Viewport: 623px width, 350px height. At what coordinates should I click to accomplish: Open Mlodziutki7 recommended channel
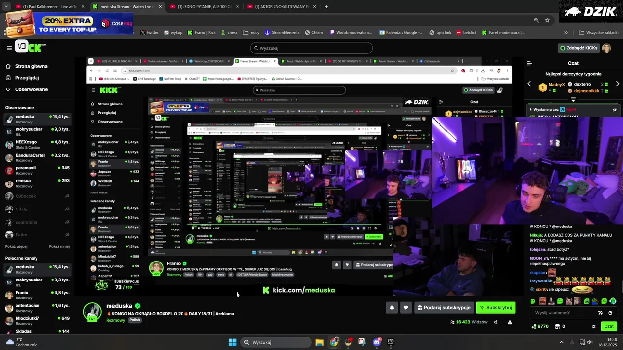point(37,321)
